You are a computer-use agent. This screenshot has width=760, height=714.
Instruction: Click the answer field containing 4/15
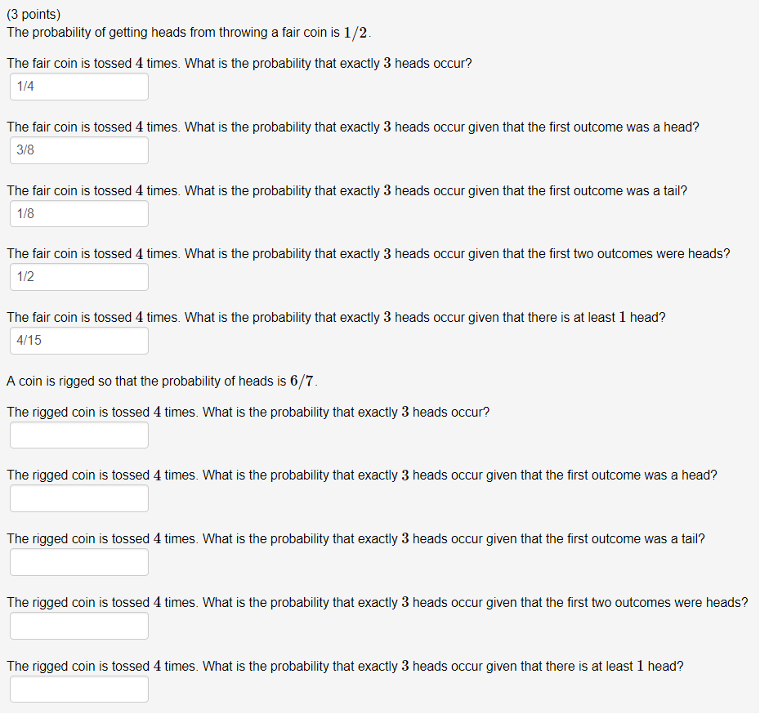click(x=79, y=341)
